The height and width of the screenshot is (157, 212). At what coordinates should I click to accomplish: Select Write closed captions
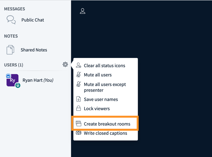(105, 133)
